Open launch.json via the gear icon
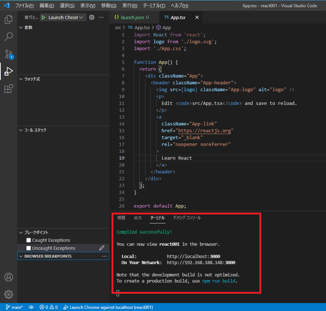The image size is (326, 311). point(92,17)
